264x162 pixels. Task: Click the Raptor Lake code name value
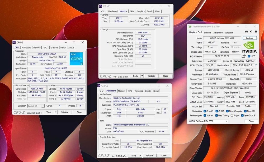pos(37,57)
